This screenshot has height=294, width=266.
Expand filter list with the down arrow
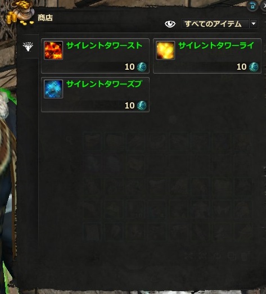coord(254,24)
